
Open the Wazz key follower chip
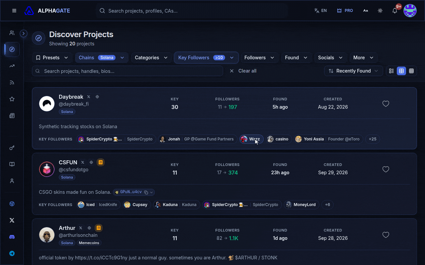click(251, 139)
